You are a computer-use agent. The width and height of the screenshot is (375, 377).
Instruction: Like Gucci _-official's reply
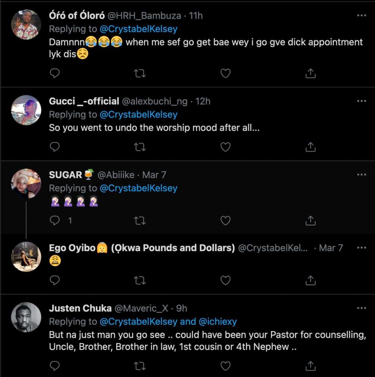point(225,147)
